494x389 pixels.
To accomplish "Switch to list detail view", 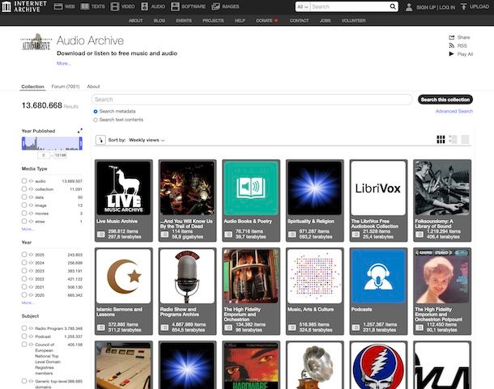I will click(x=453, y=139).
